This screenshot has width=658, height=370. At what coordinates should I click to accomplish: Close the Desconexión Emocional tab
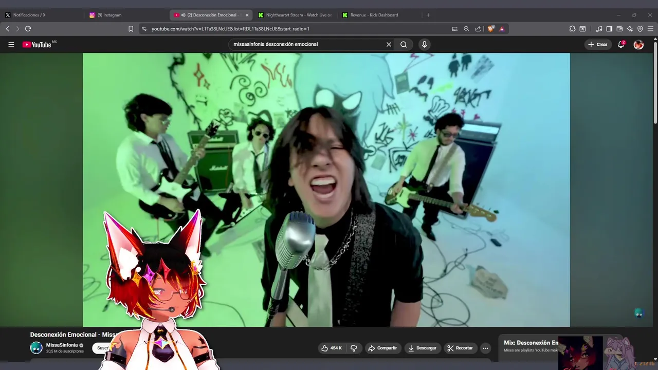click(247, 15)
